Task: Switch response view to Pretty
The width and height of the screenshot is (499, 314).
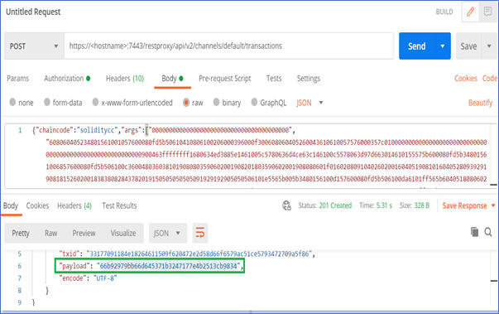Action: click(x=21, y=233)
